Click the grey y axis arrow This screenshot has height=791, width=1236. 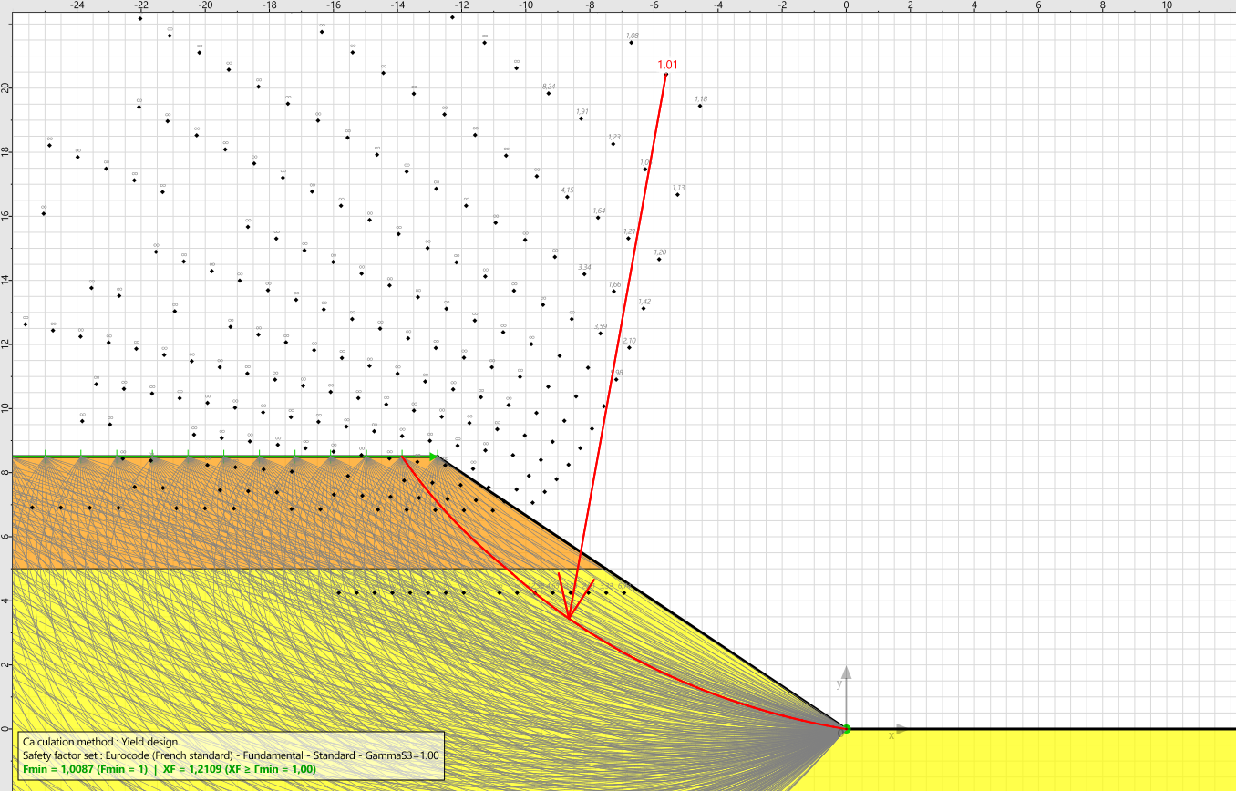tap(846, 673)
